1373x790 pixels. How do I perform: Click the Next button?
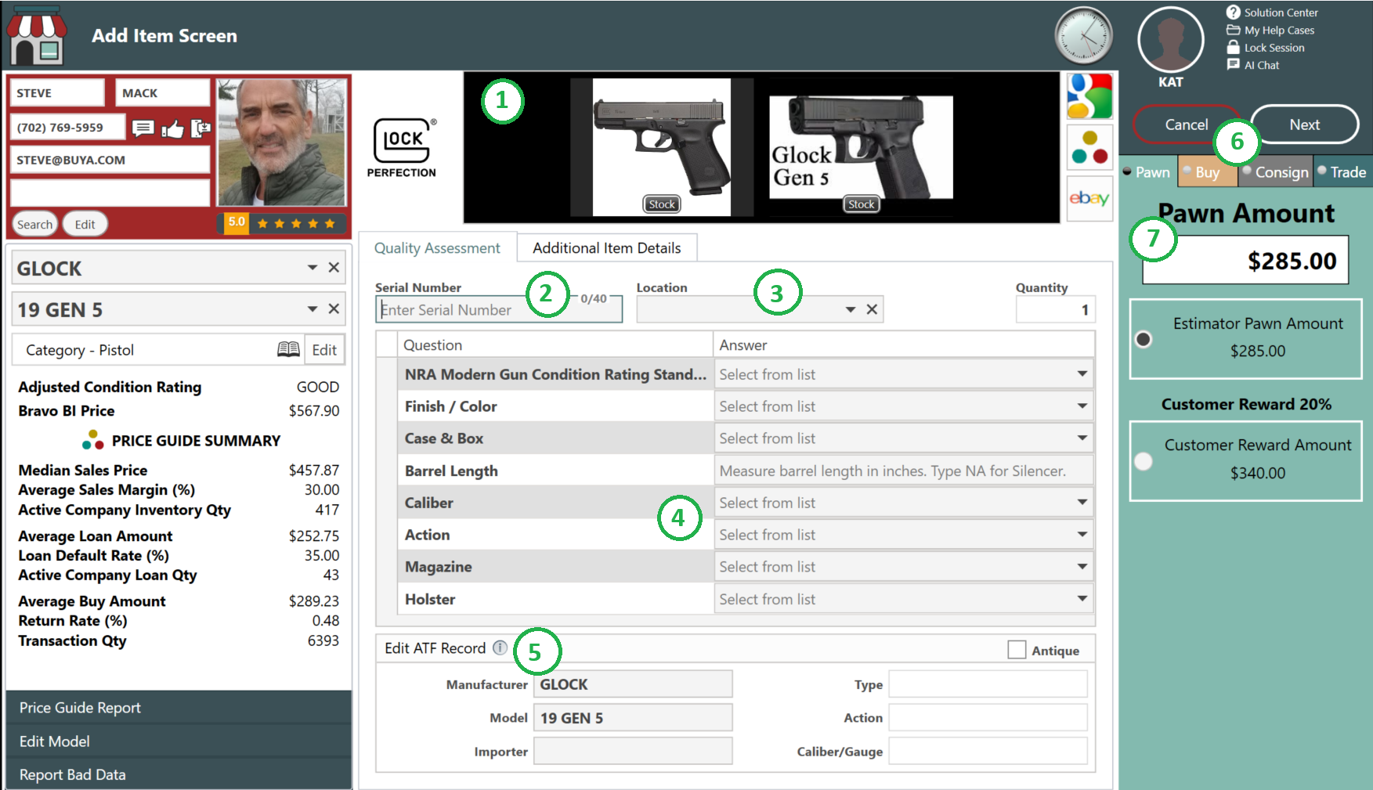click(1304, 124)
